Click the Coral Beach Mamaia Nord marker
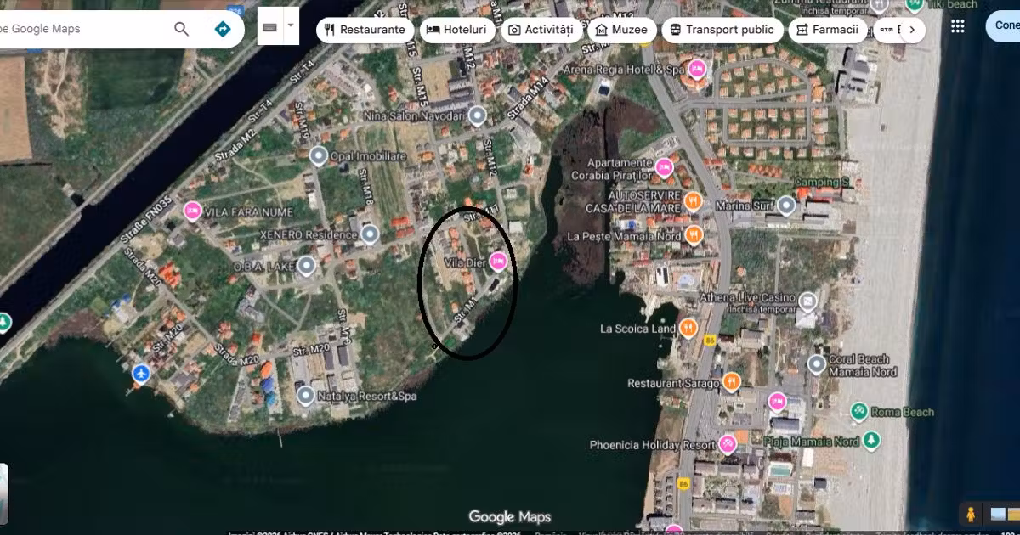The height and width of the screenshot is (535, 1020). pyautogui.click(x=816, y=364)
